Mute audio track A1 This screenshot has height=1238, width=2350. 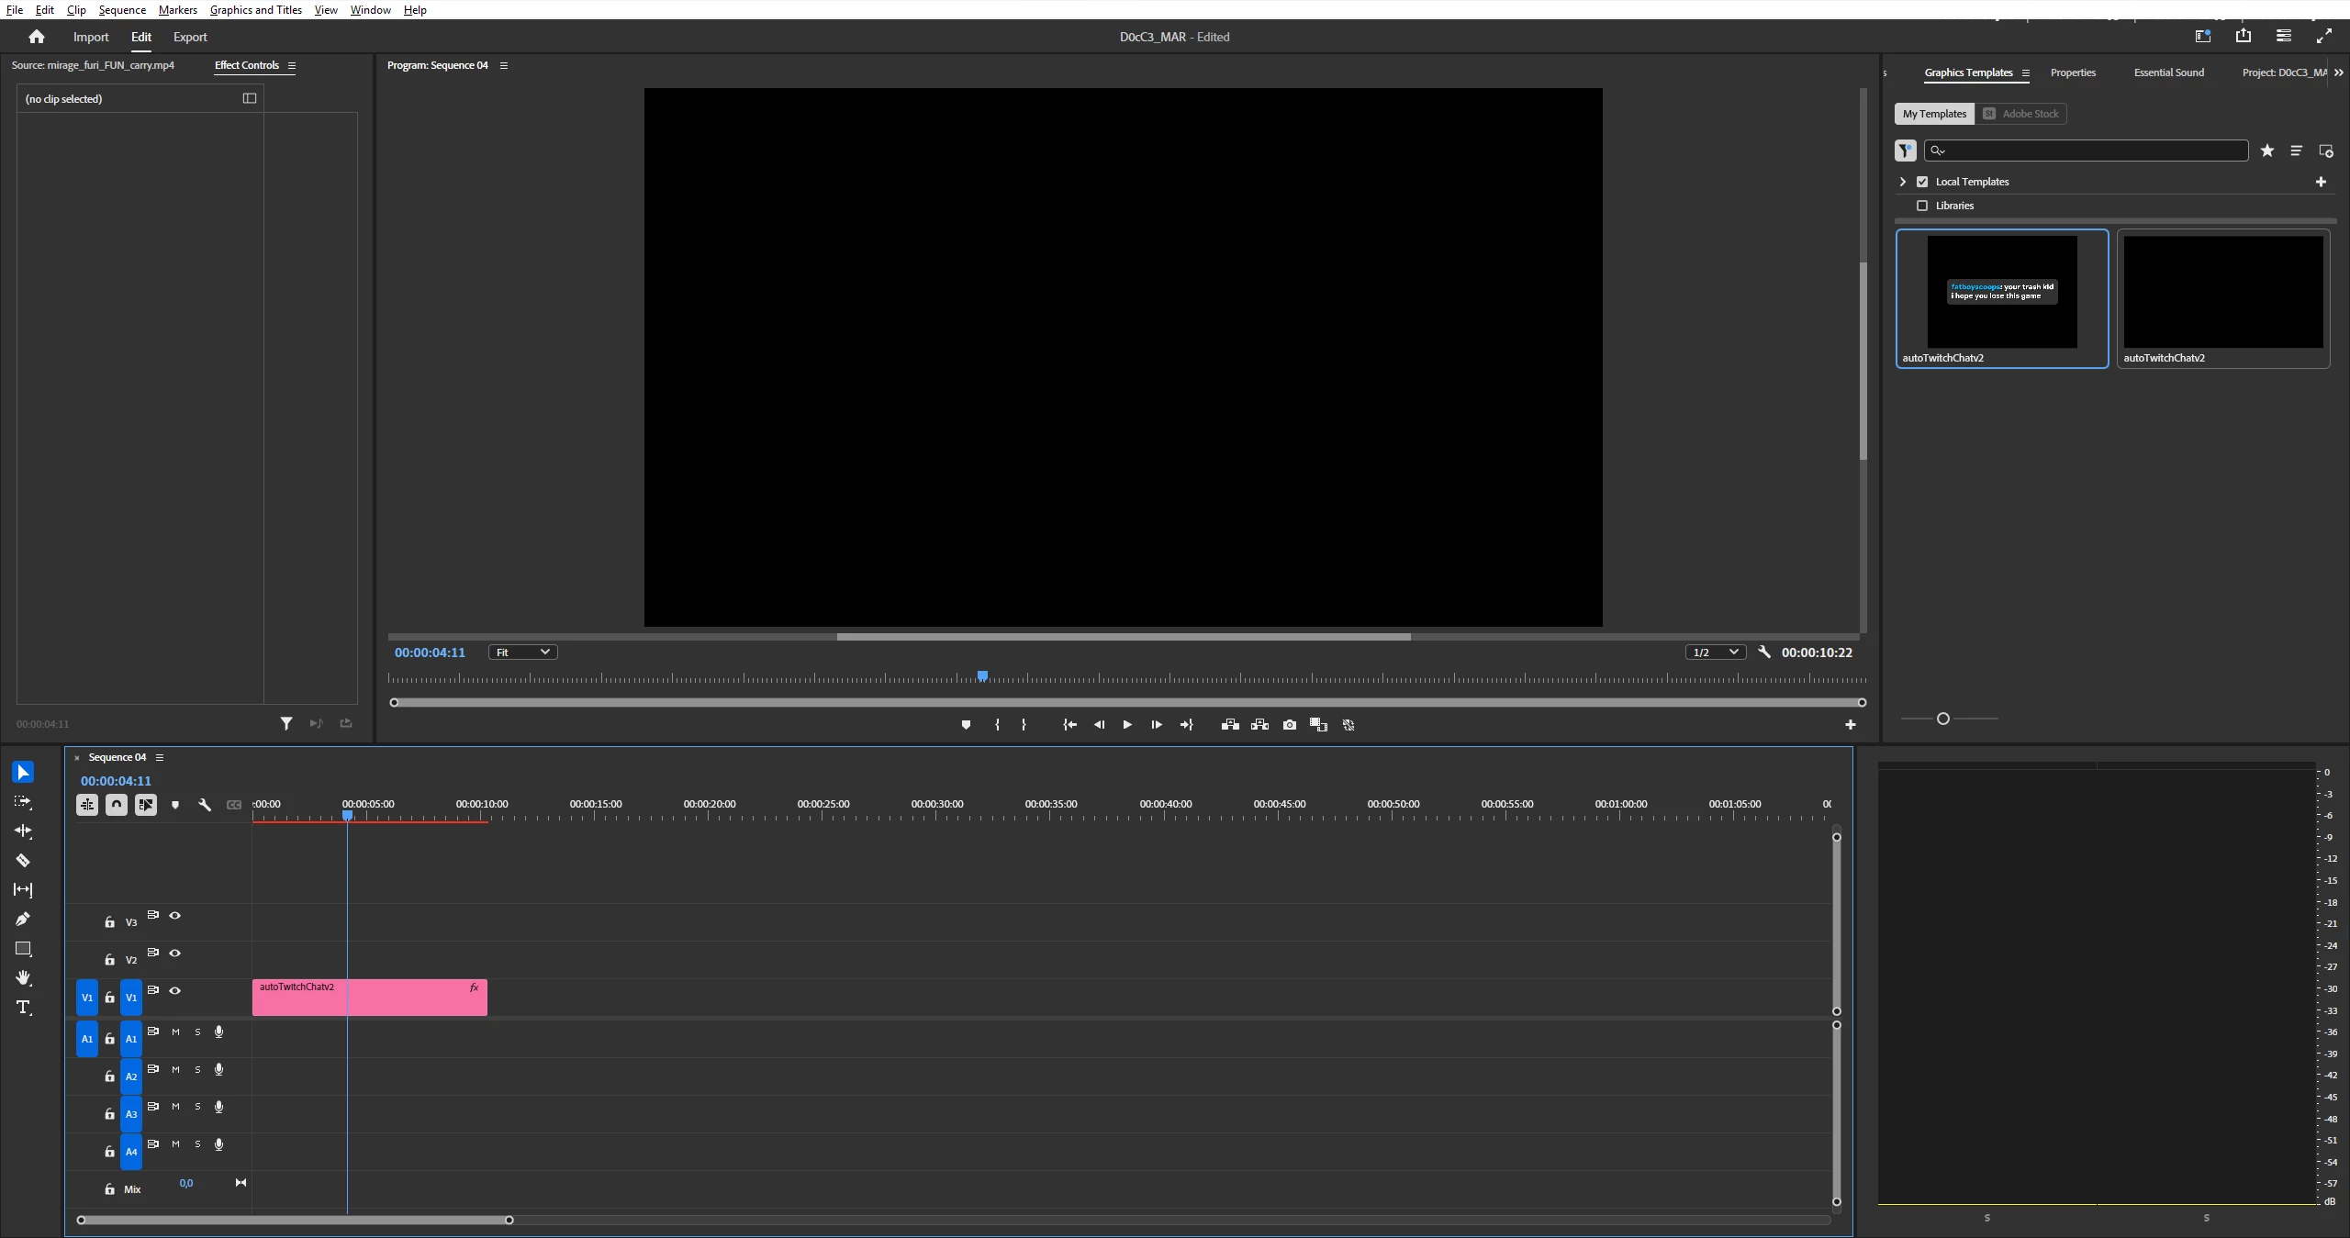click(x=175, y=1032)
